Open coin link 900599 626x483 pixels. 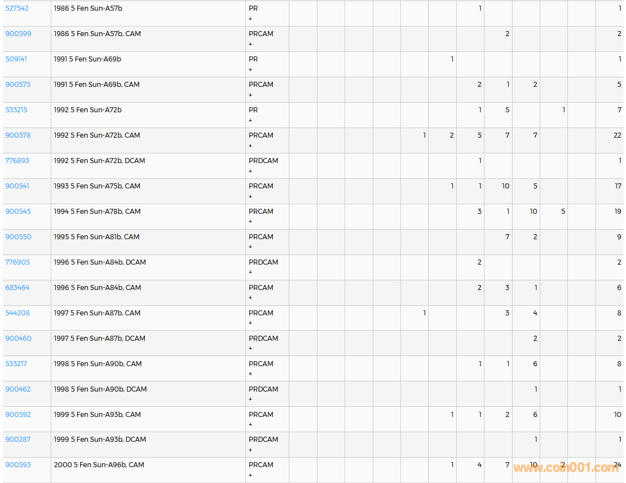(x=18, y=34)
